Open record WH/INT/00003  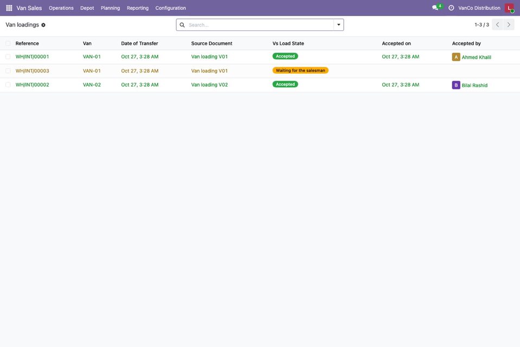[x=32, y=71]
